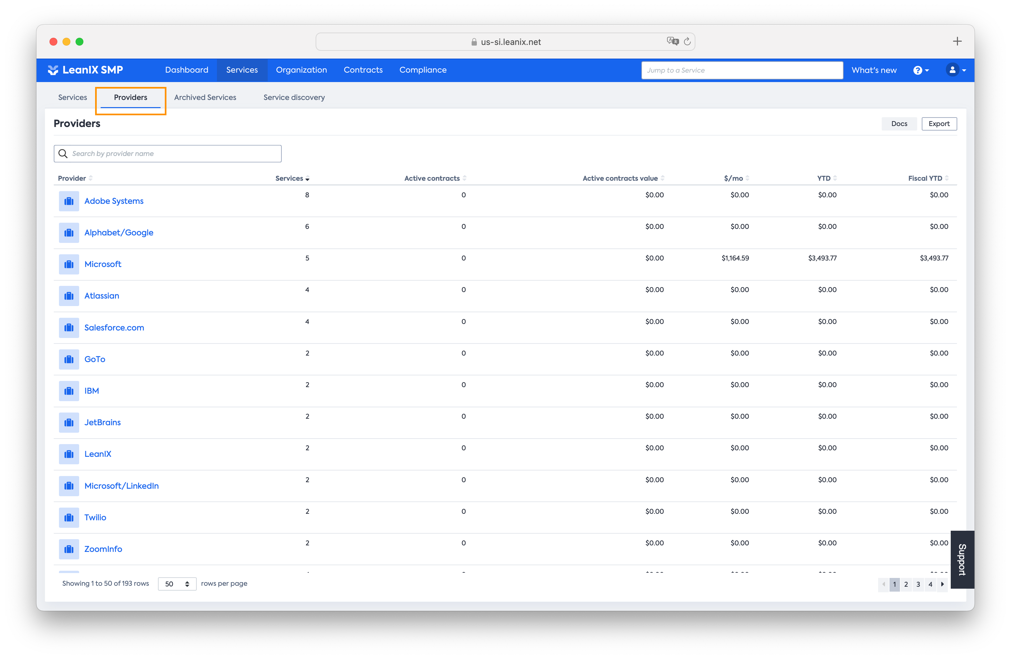This screenshot has width=1011, height=659.
Task: Open the JetBrains provider link
Action: pos(102,423)
